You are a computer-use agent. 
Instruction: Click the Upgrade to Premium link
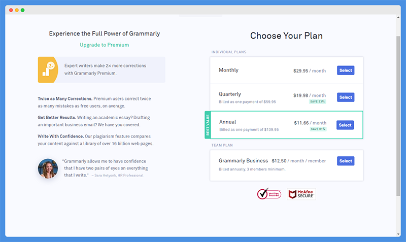(x=105, y=45)
